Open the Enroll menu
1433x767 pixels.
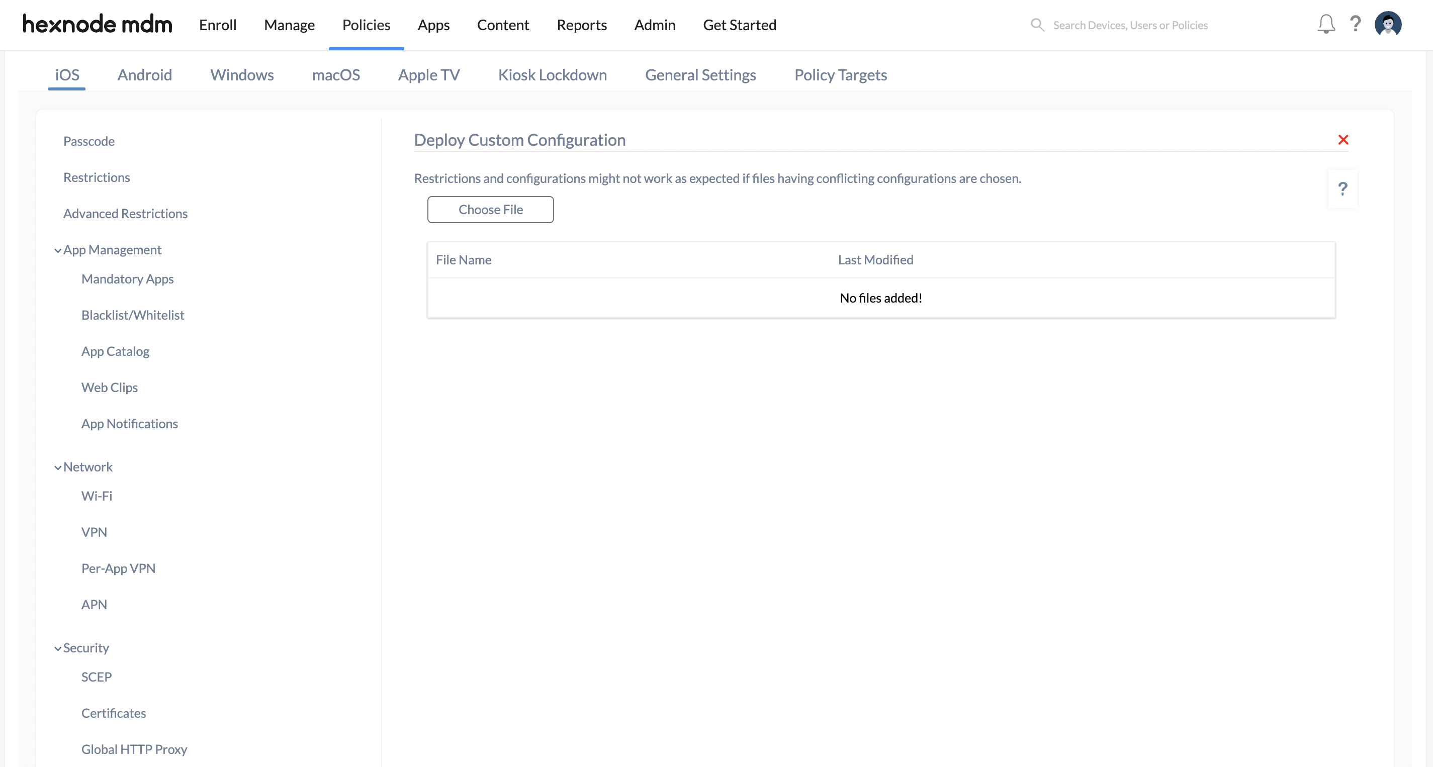point(218,25)
